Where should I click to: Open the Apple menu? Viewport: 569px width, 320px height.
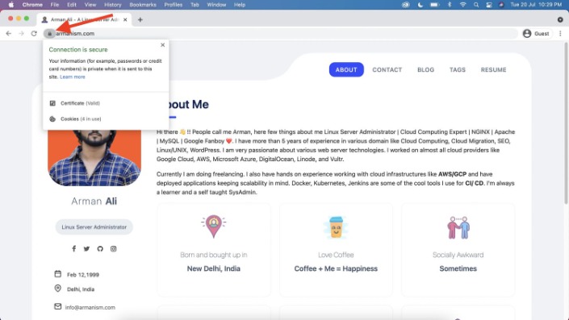click(x=10, y=5)
